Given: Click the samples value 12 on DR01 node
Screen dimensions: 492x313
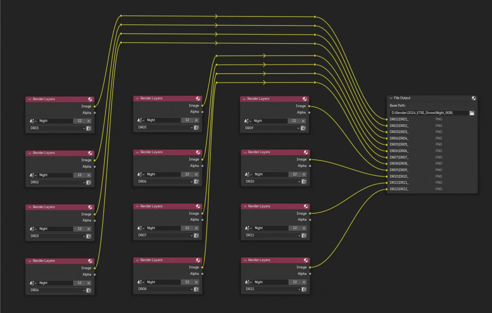Looking at the screenshot, I should (x=80, y=121).
